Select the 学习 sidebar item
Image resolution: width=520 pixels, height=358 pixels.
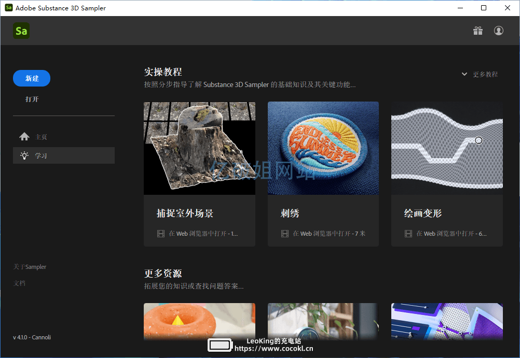pyautogui.click(x=64, y=155)
